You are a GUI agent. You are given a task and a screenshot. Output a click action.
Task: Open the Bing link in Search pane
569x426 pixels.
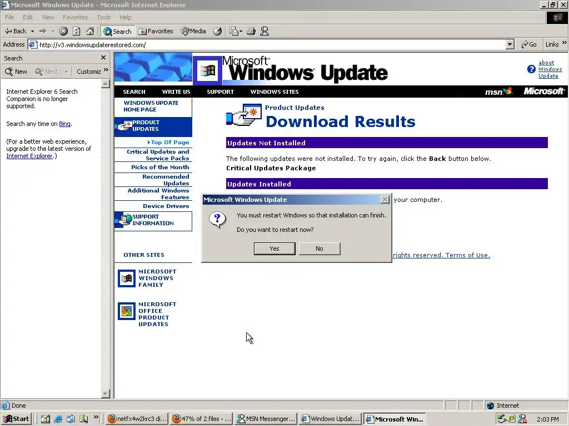pyautogui.click(x=64, y=124)
